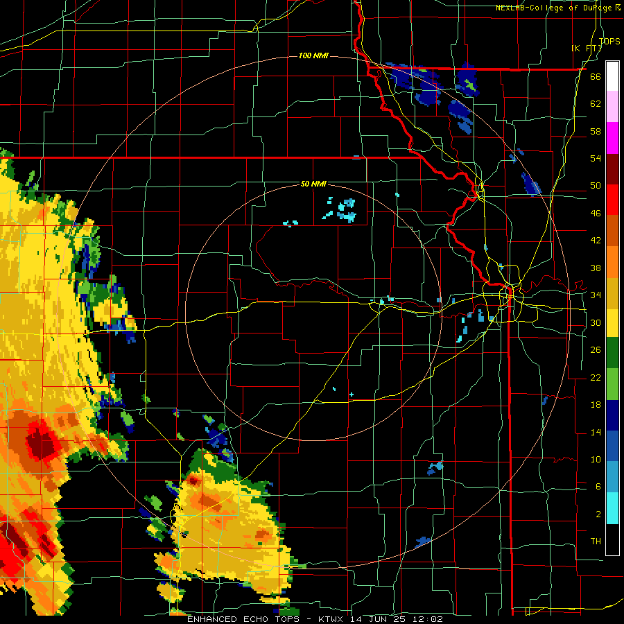Viewport: 624px width, 624px height.
Task: Select the 54 legend value
Action: pos(596,158)
